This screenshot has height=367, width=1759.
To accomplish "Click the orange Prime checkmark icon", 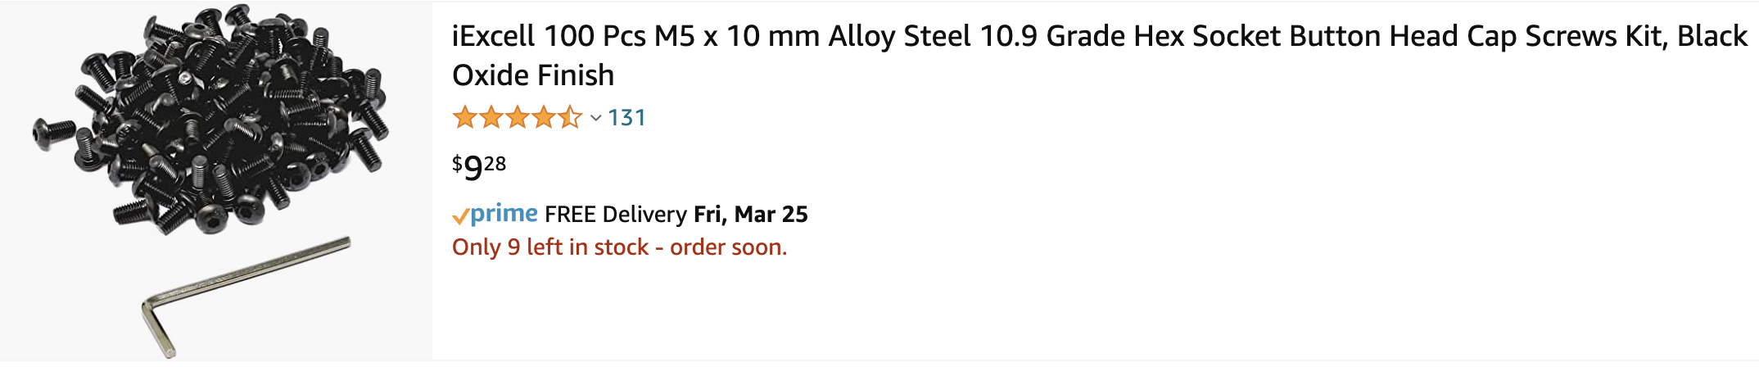I will (x=460, y=216).
